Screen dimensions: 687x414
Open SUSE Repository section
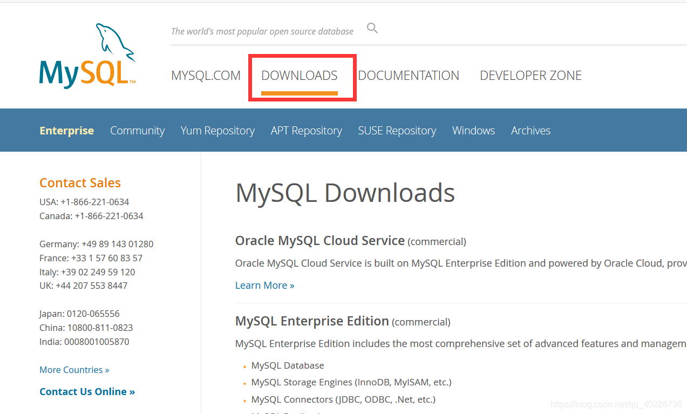(397, 131)
